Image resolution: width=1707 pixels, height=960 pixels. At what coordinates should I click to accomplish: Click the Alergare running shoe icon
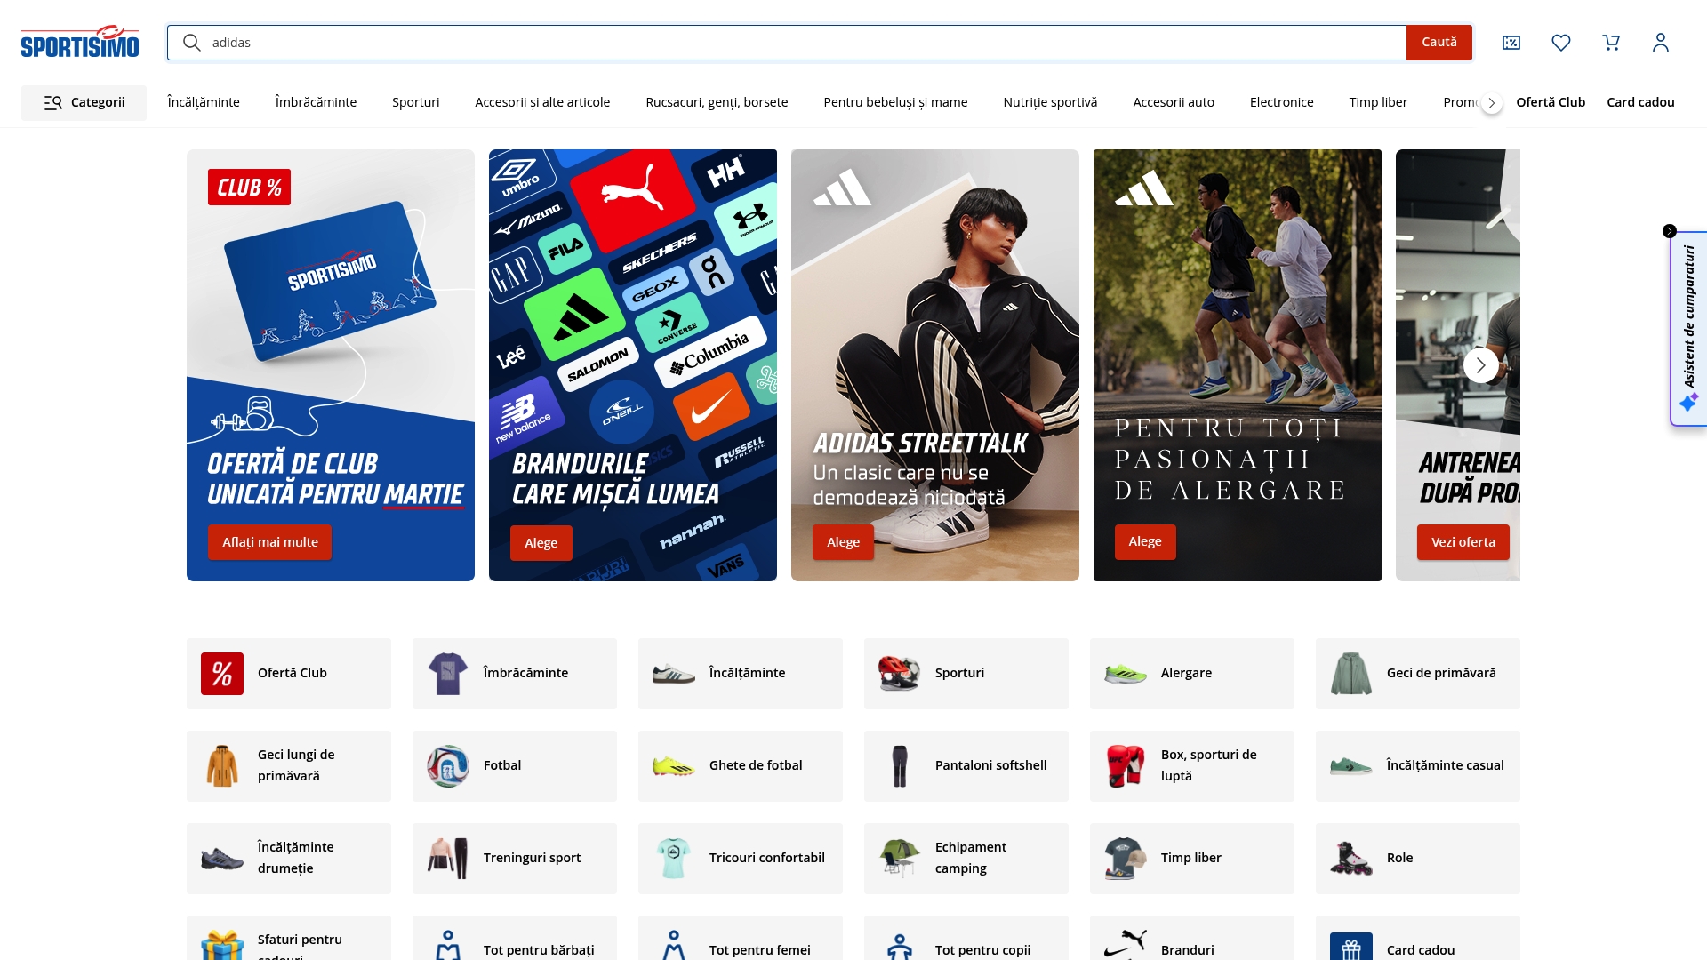[x=1126, y=674]
